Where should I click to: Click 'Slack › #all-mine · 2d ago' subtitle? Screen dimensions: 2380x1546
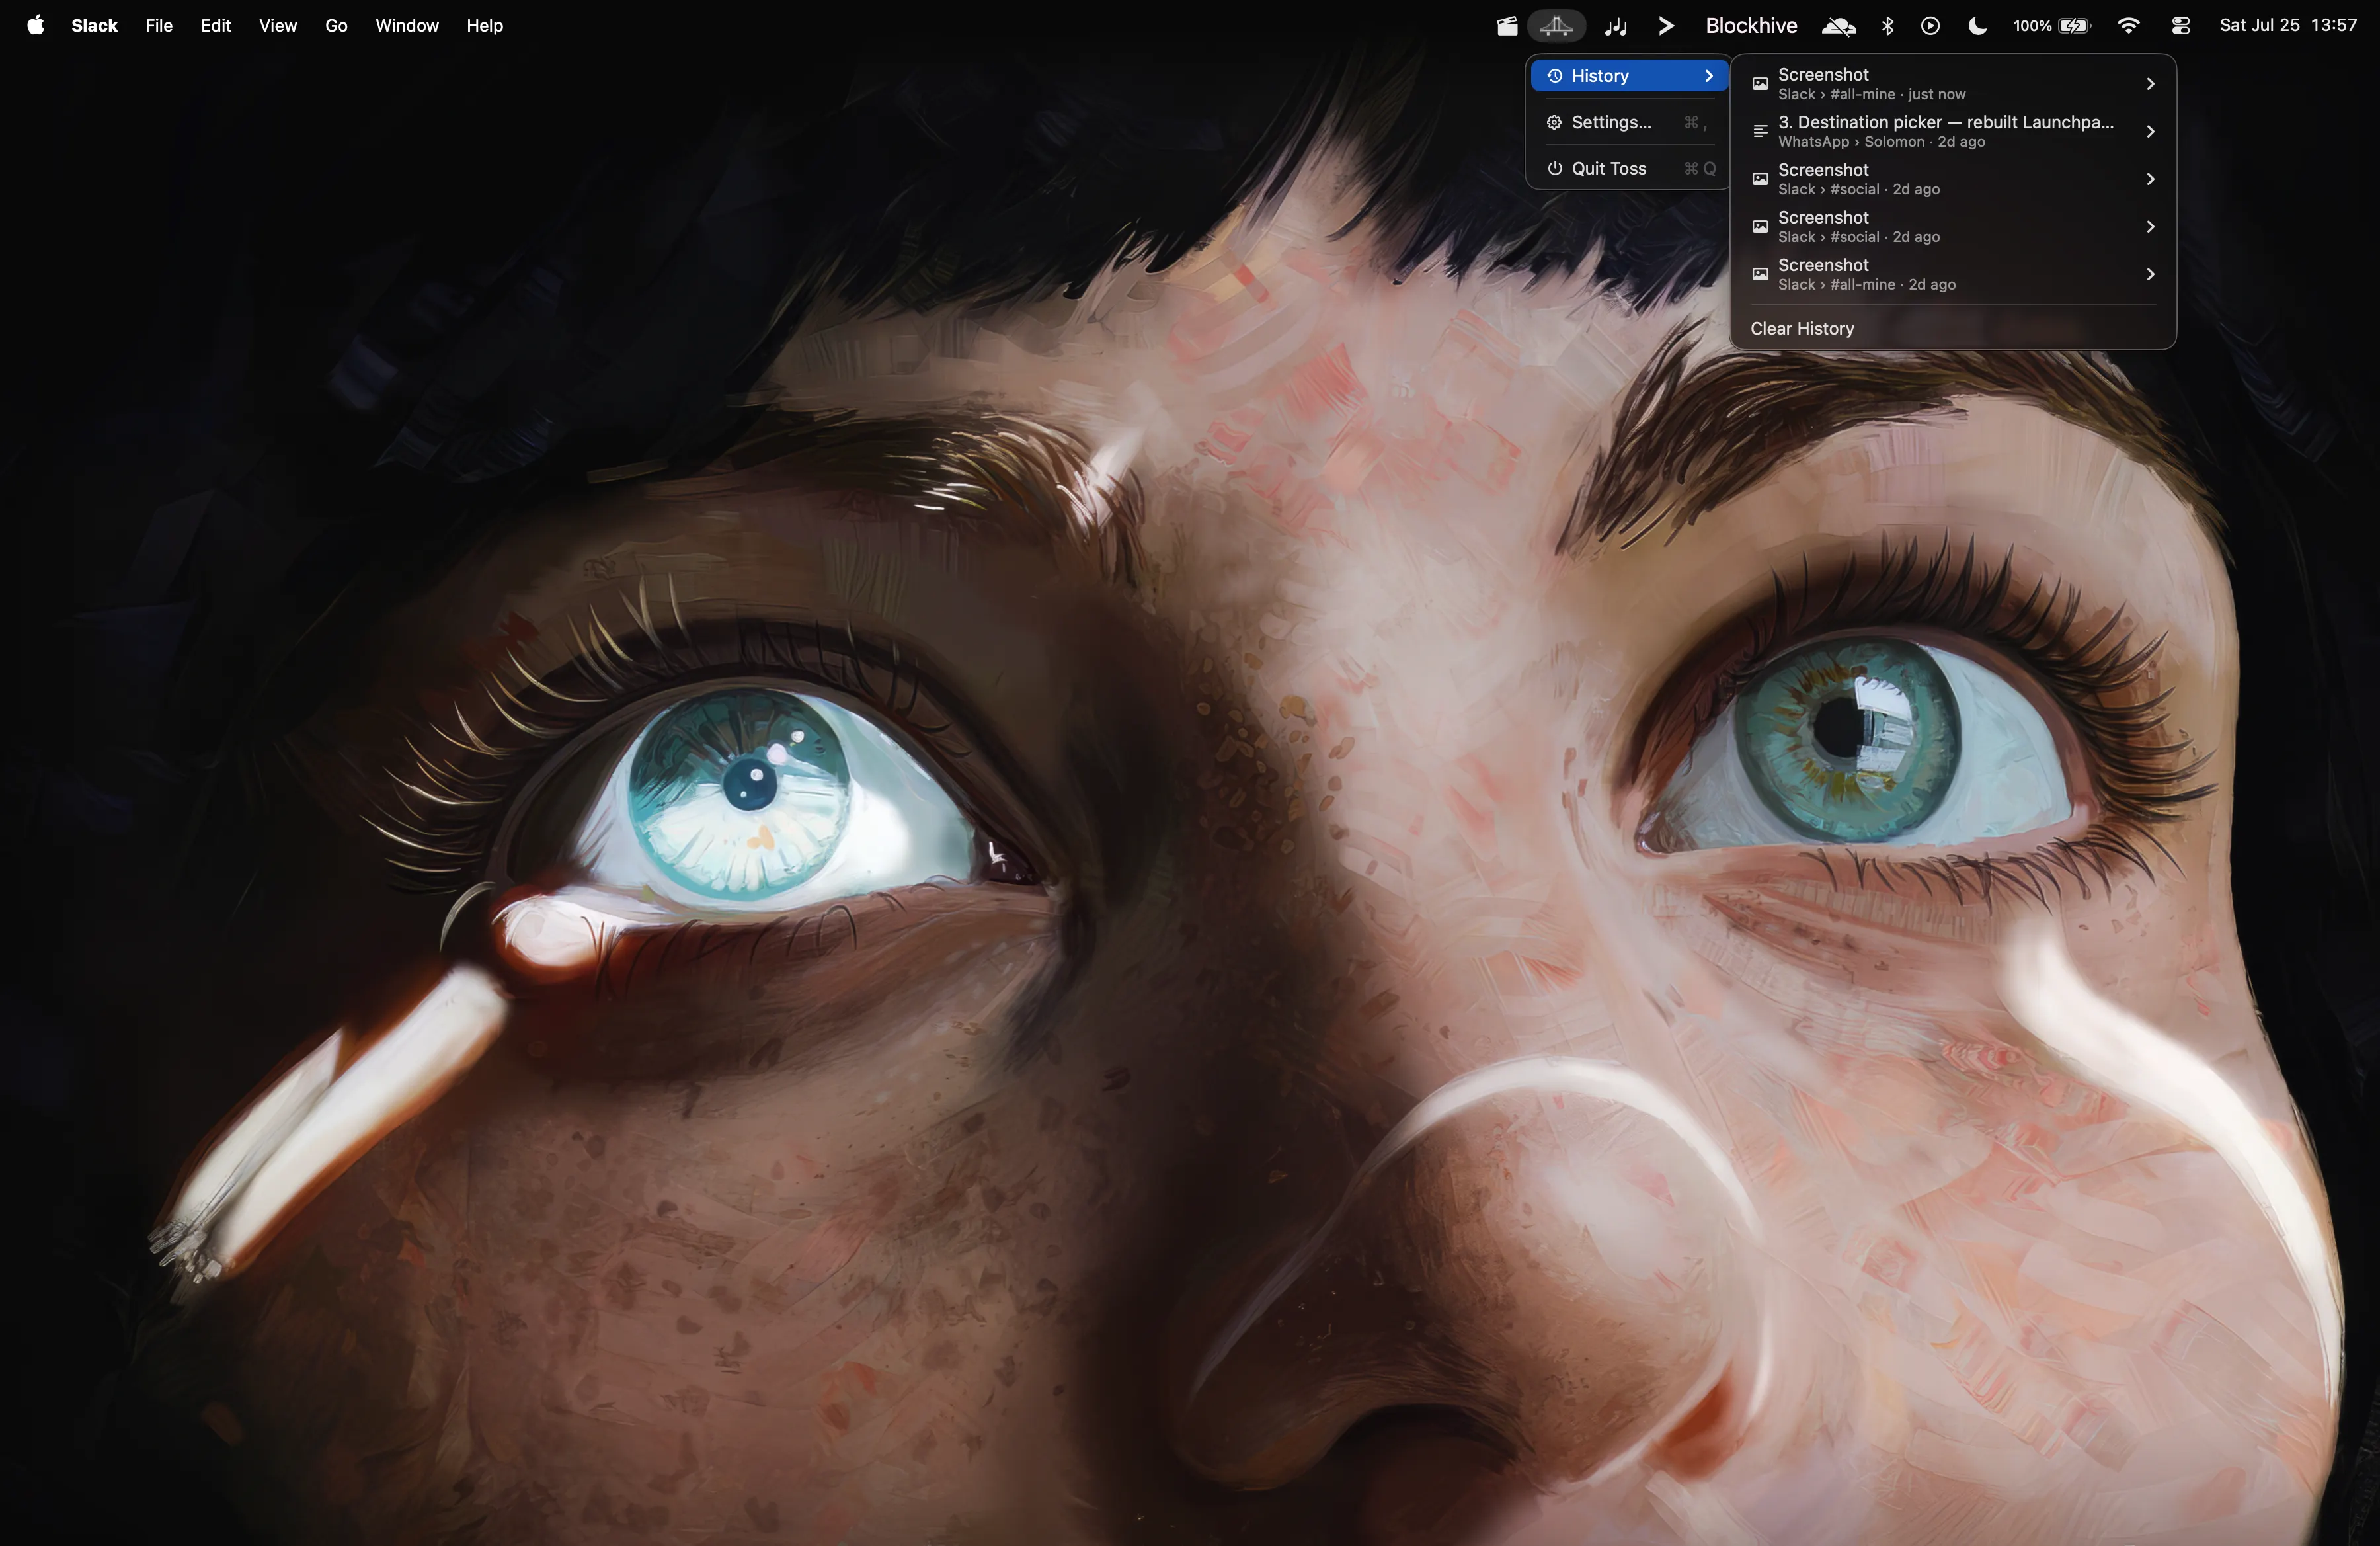(x=1866, y=285)
